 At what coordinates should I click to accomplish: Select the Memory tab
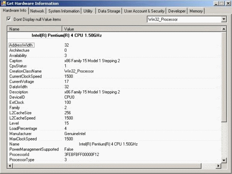pyautogui.click(x=196, y=11)
